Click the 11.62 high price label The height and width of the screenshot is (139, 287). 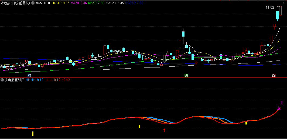point(270,8)
